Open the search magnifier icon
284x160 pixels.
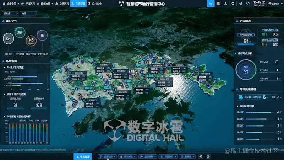pos(233,4)
